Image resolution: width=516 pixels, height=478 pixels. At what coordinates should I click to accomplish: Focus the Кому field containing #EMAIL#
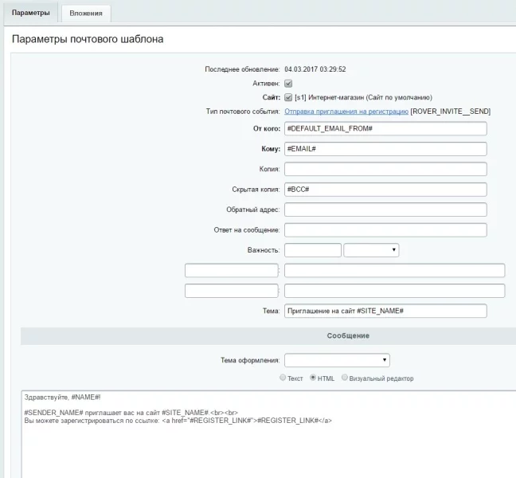pyautogui.click(x=385, y=149)
